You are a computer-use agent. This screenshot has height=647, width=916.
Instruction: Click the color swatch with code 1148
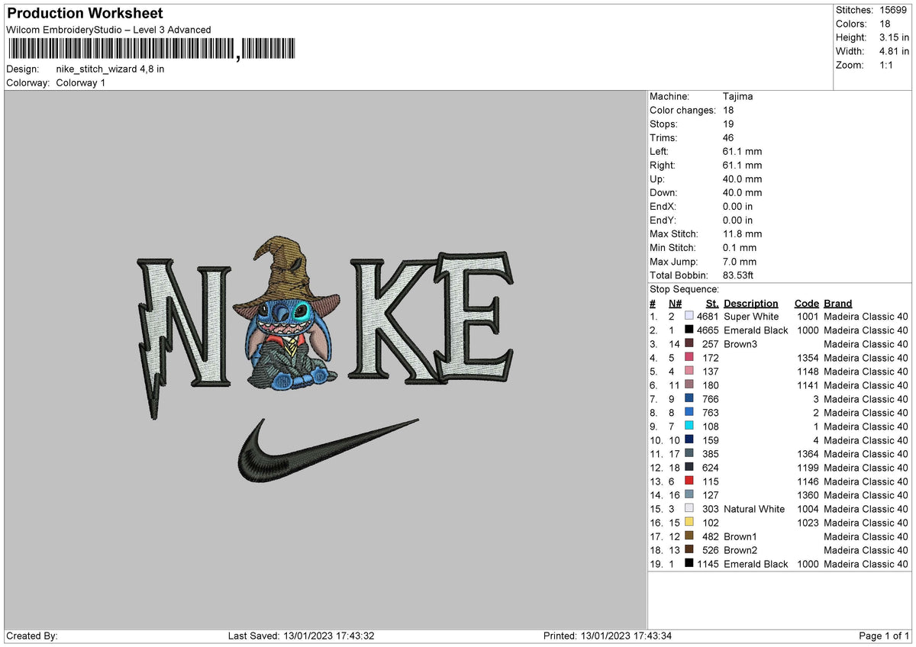coord(689,371)
